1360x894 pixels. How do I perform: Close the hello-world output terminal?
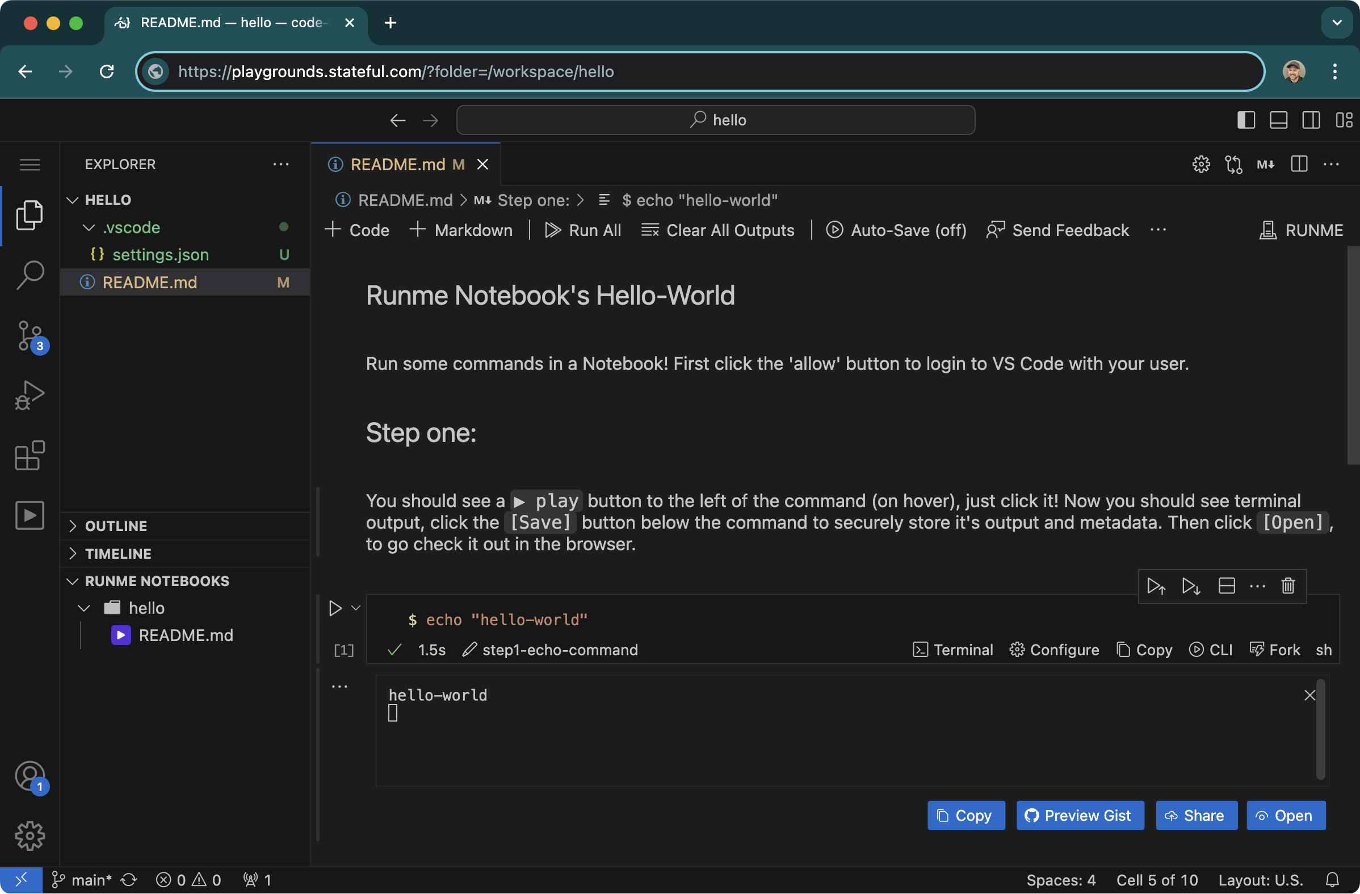[x=1309, y=695]
